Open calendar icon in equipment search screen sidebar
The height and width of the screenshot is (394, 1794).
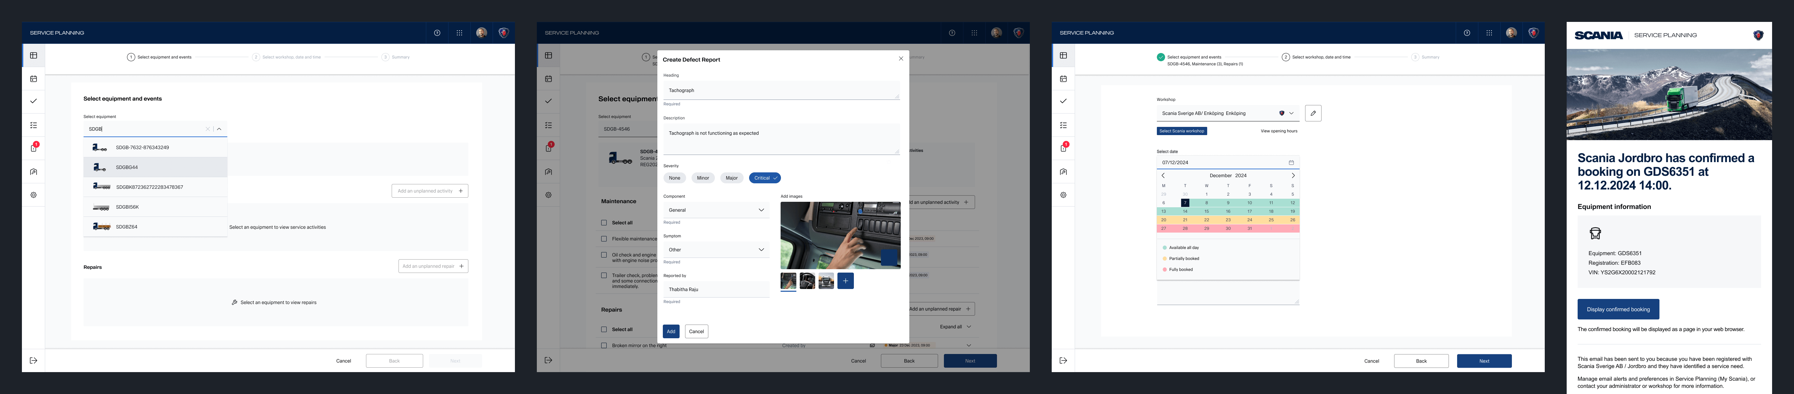coord(34,79)
